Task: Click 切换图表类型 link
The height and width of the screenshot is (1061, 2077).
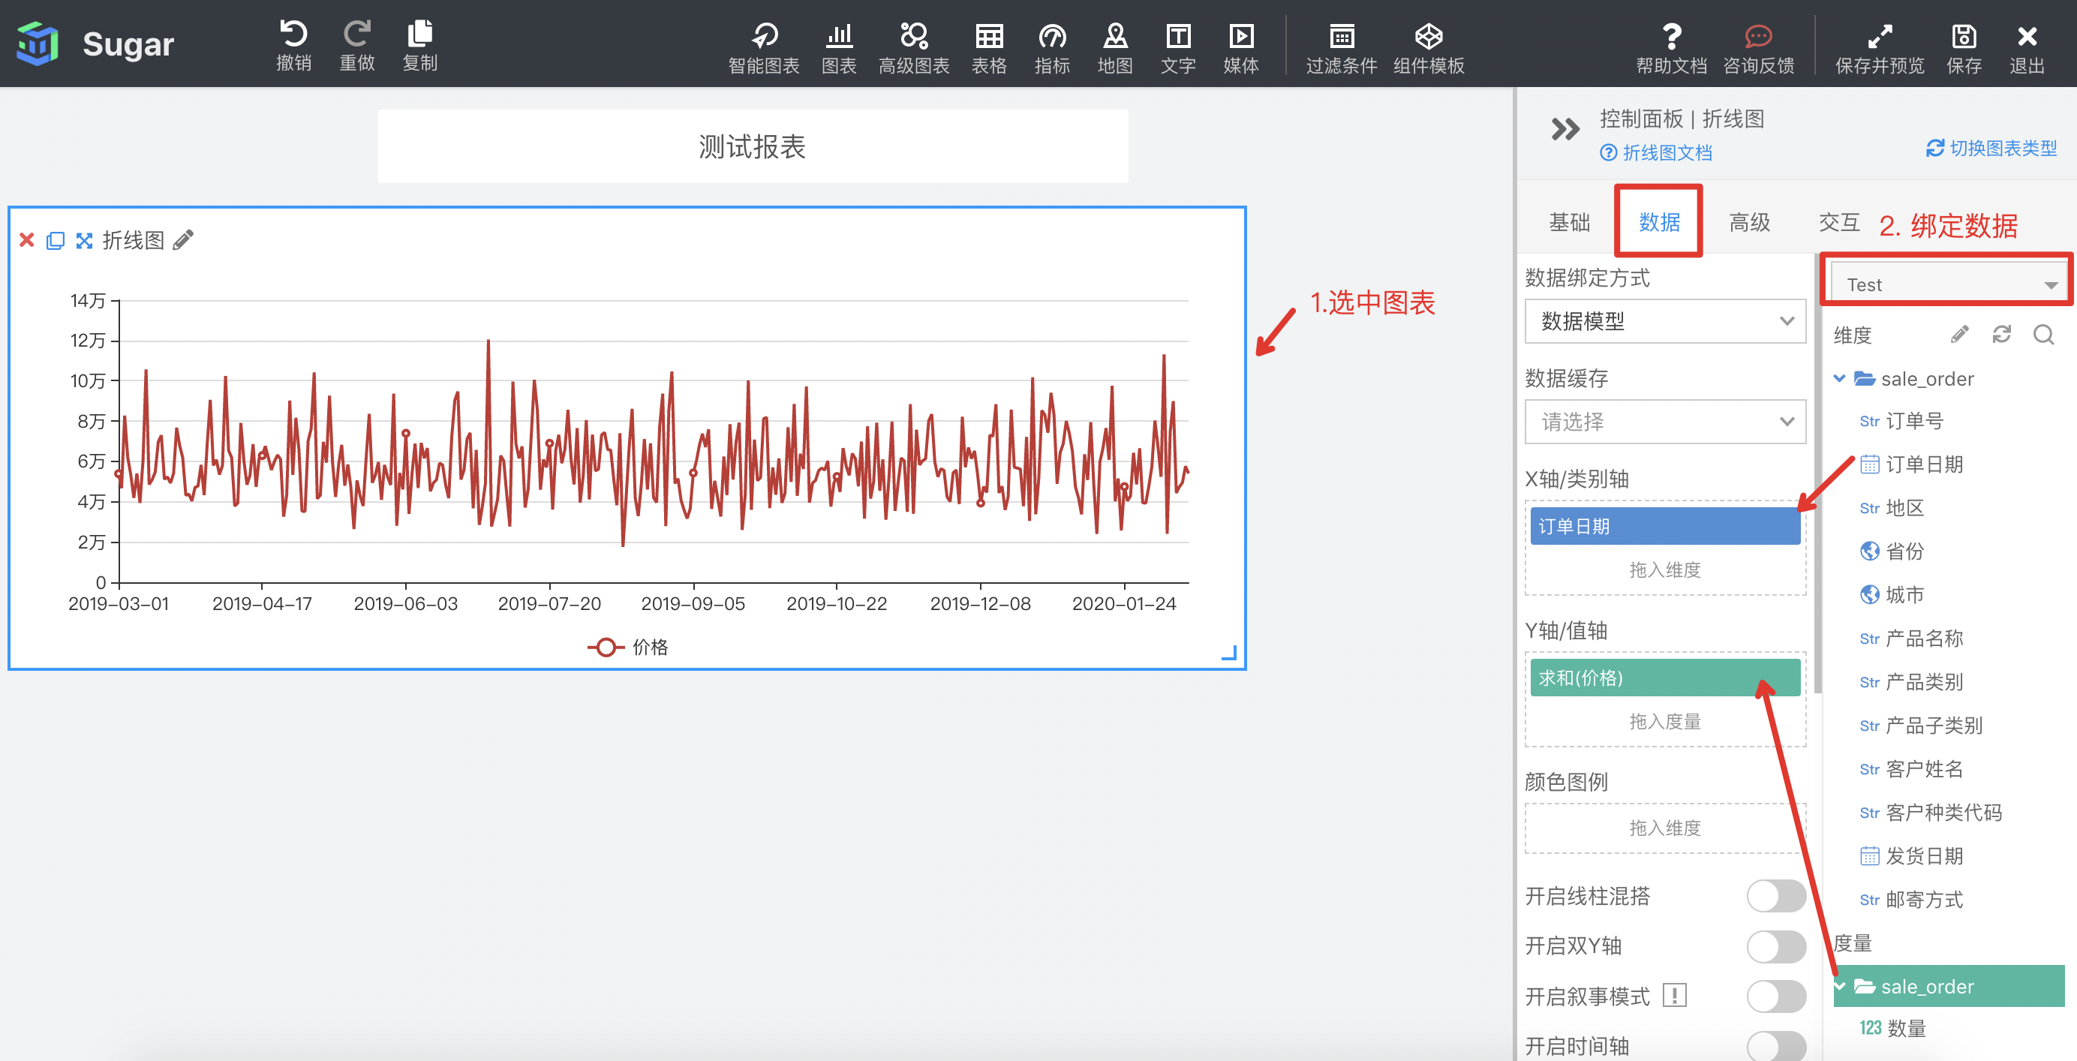Action: (x=1991, y=149)
